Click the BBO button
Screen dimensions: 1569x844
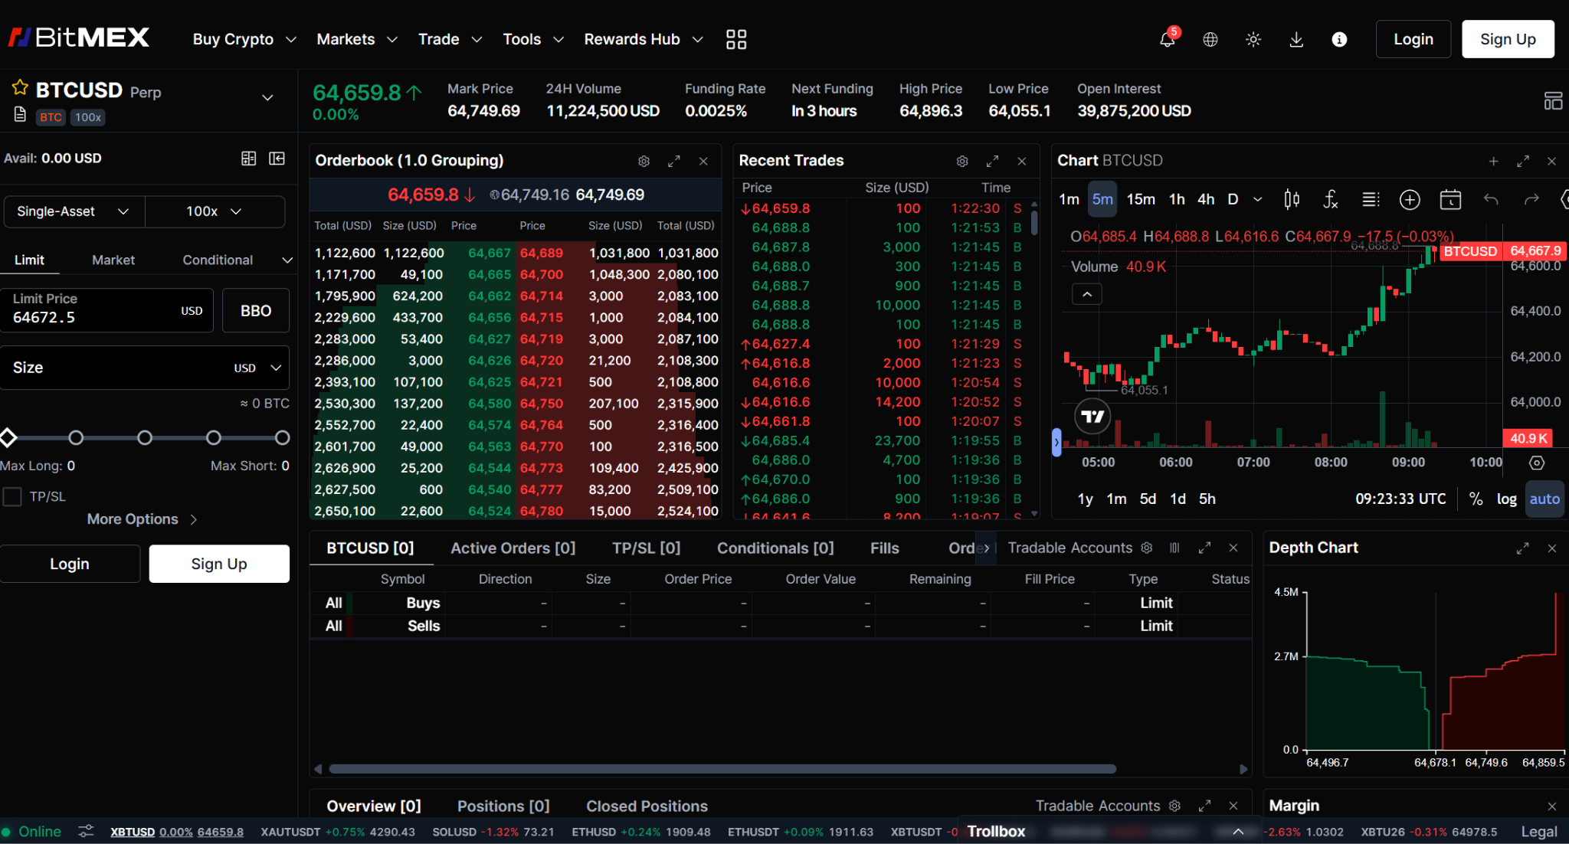[x=256, y=311]
